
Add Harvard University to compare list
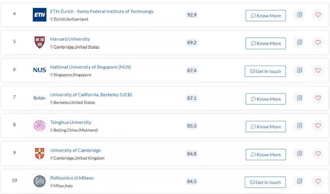coord(299,42)
